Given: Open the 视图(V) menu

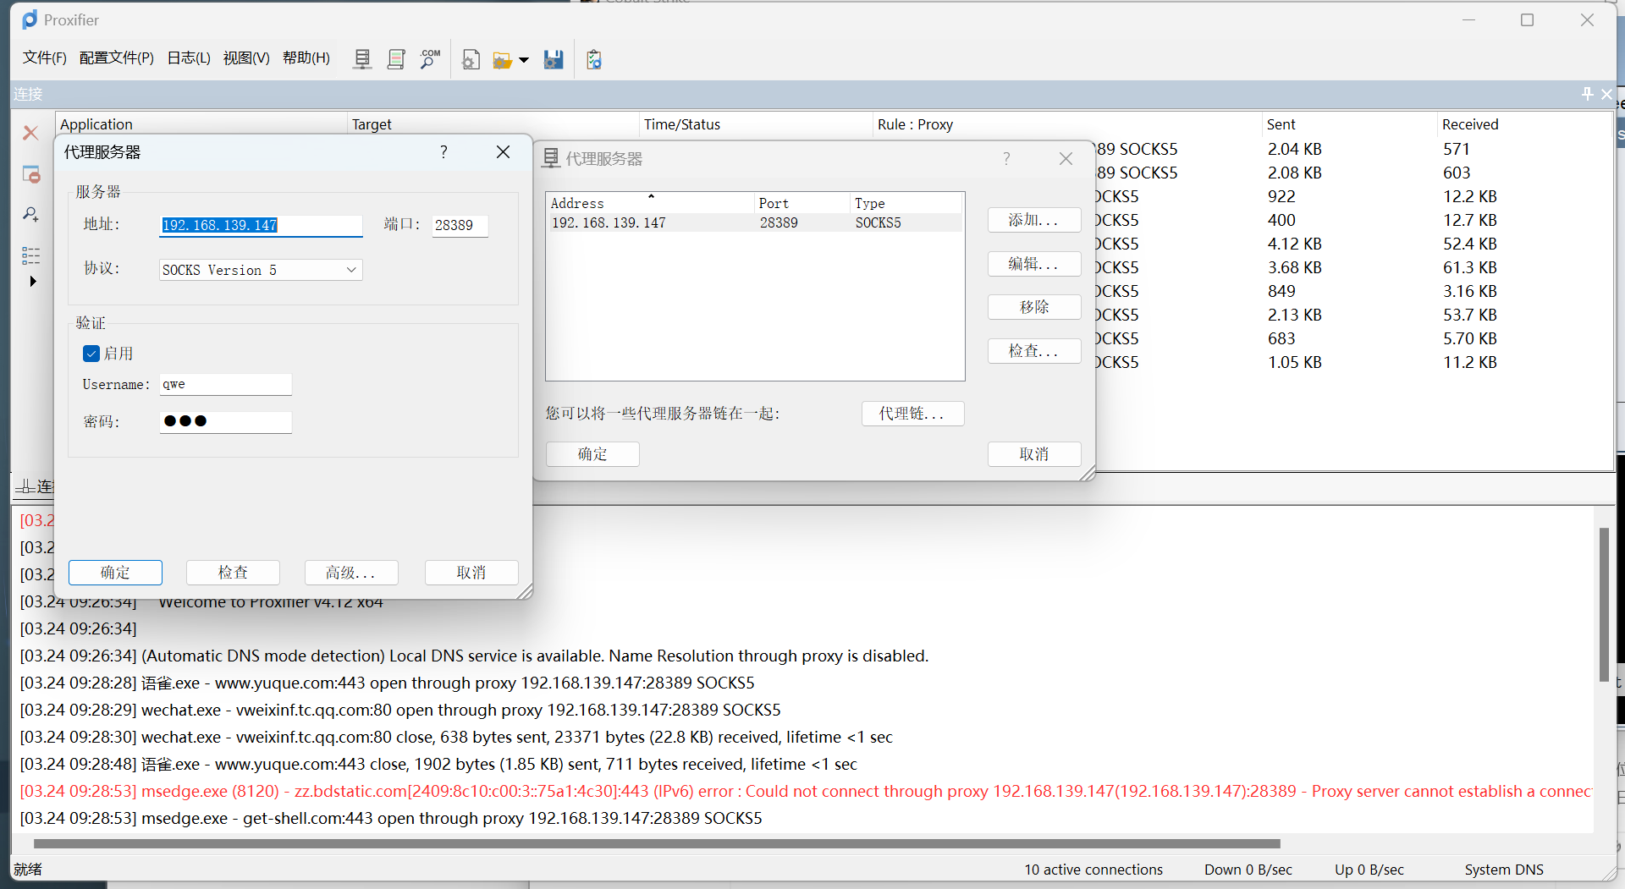Looking at the screenshot, I should pos(246,58).
